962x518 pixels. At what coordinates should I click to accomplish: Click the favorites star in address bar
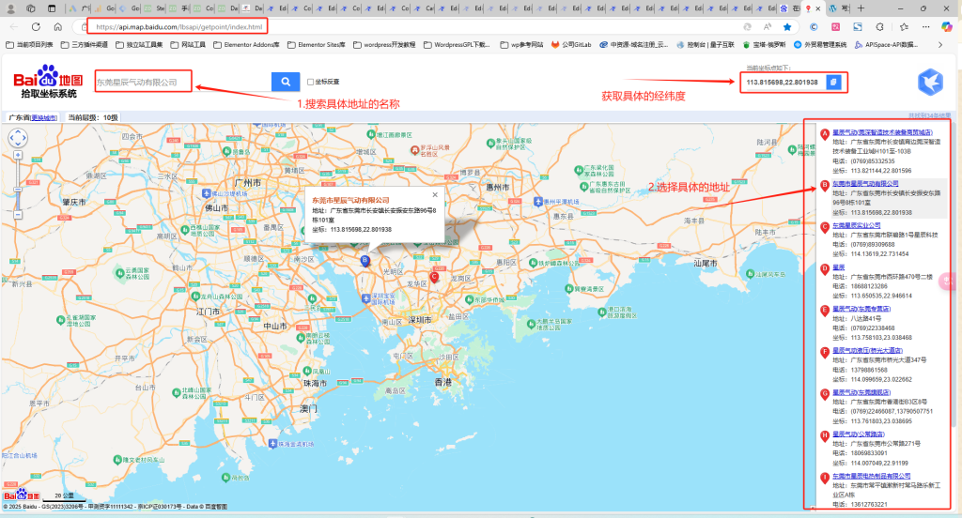point(787,27)
